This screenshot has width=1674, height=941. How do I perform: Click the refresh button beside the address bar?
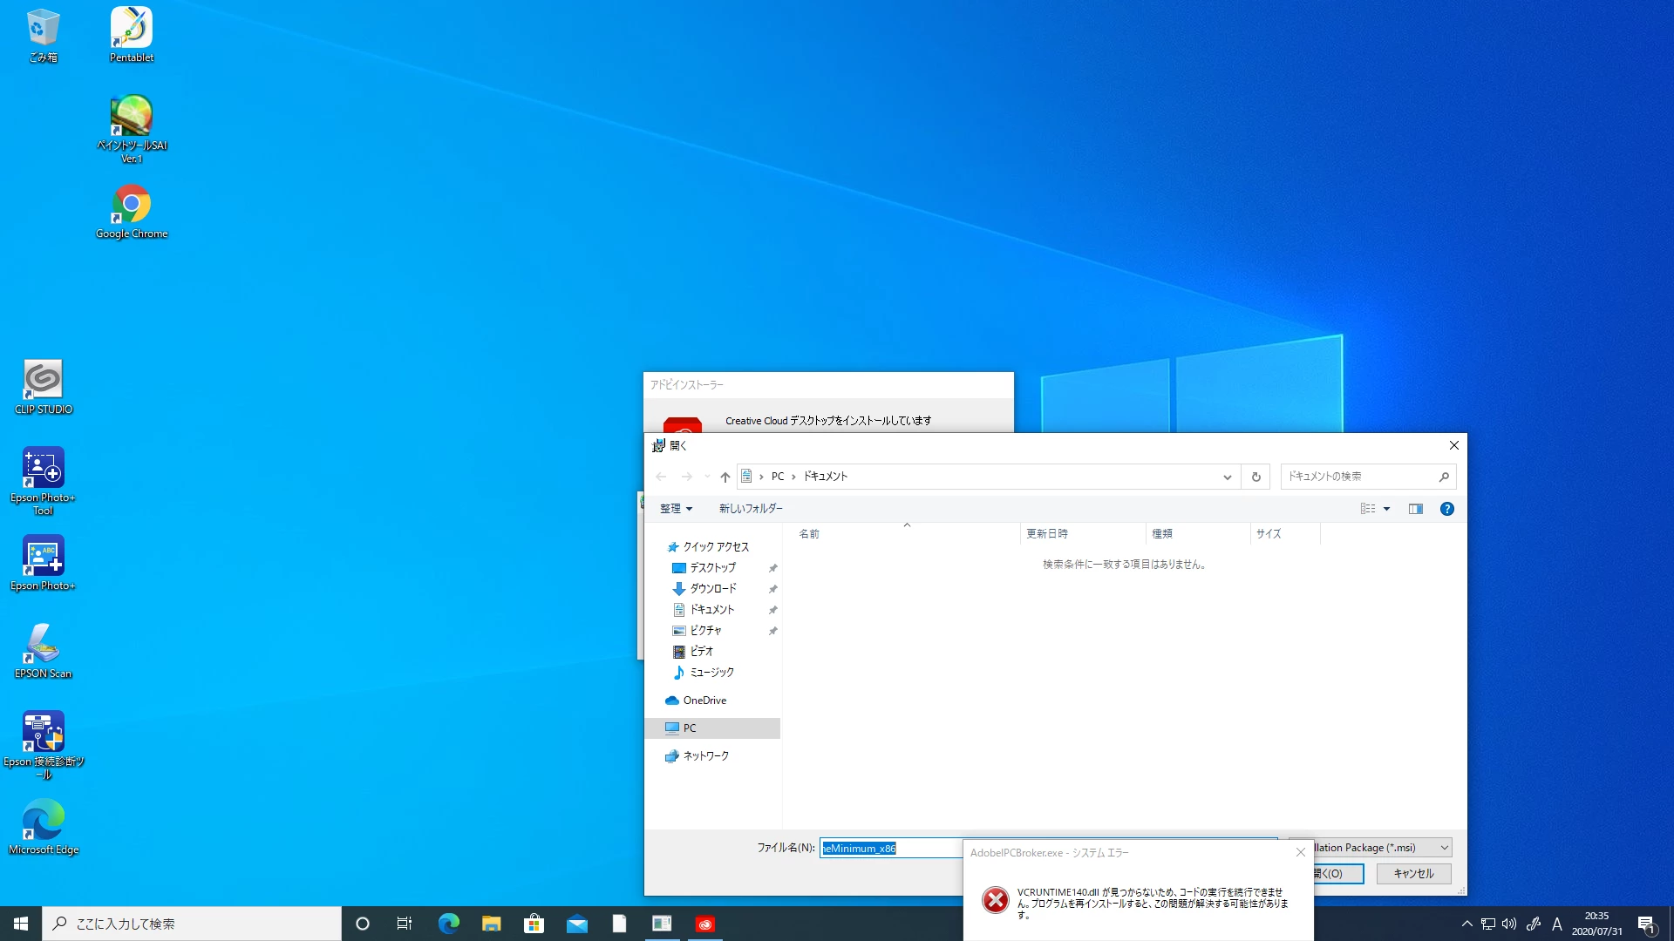click(1255, 477)
